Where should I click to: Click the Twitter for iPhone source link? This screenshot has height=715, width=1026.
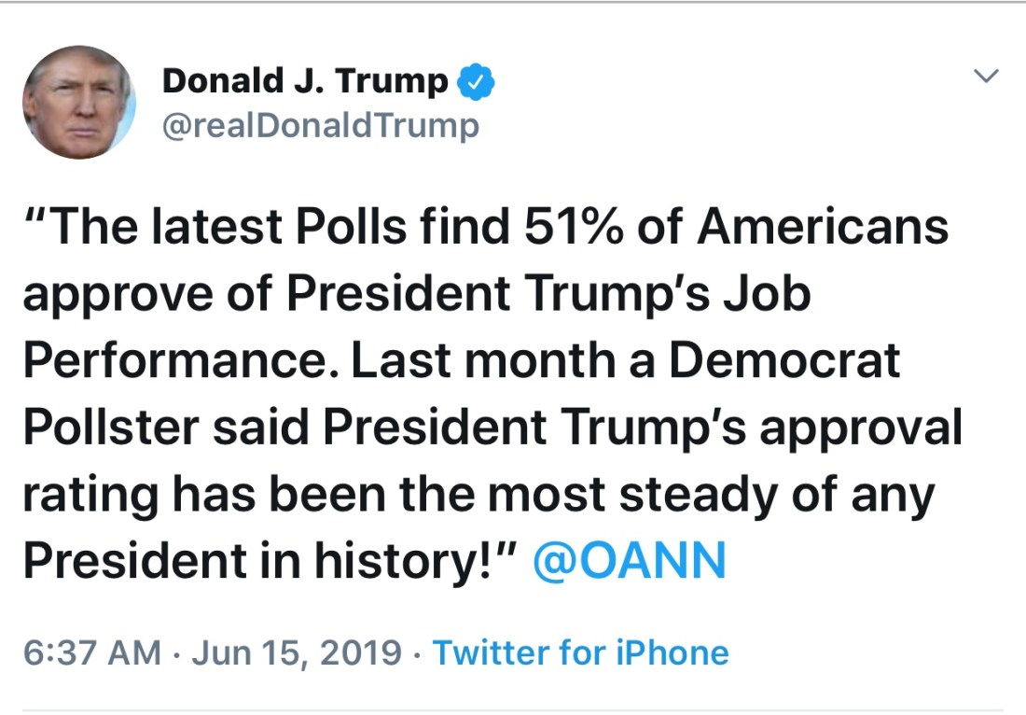[580, 652]
